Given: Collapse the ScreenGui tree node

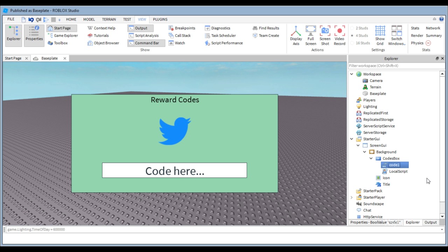Looking at the screenshot, I should pyautogui.click(x=358, y=145).
